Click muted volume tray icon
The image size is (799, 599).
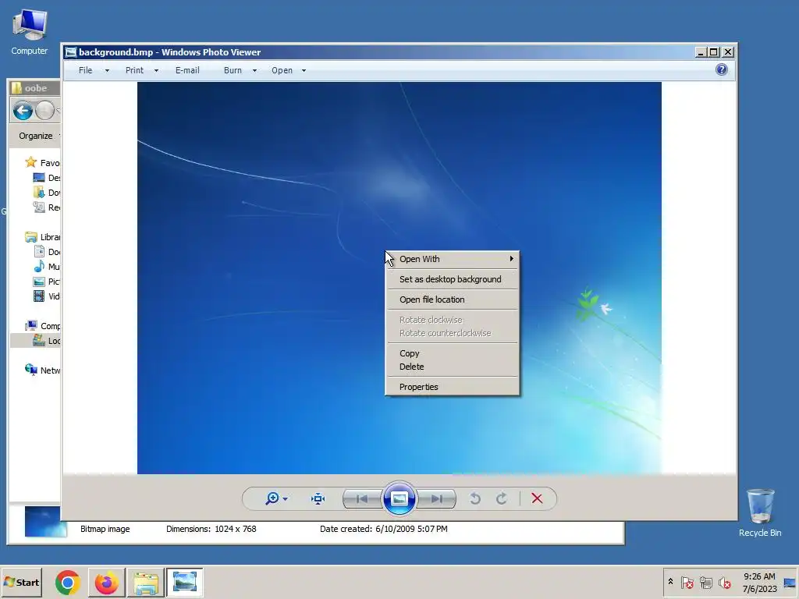(x=724, y=582)
